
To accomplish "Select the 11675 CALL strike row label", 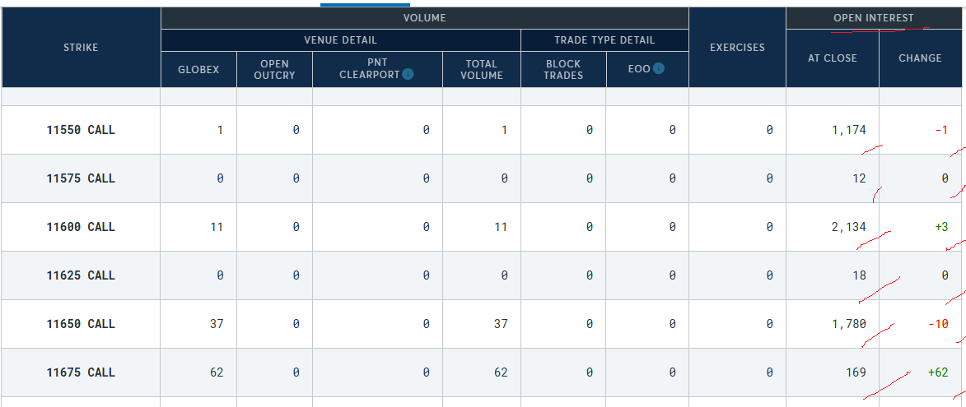I will [81, 372].
